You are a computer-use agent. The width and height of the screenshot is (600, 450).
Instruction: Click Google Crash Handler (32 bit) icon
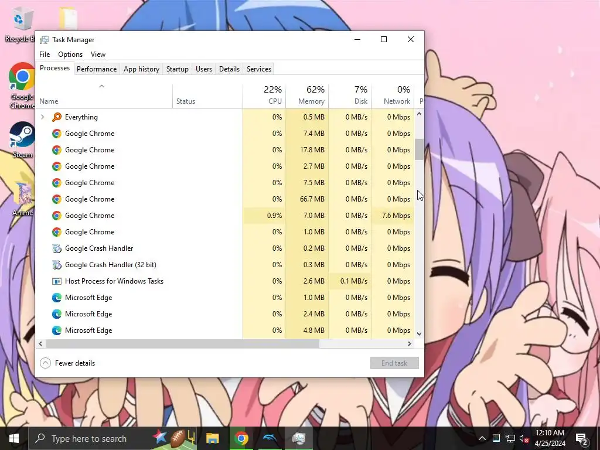point(57,265)
